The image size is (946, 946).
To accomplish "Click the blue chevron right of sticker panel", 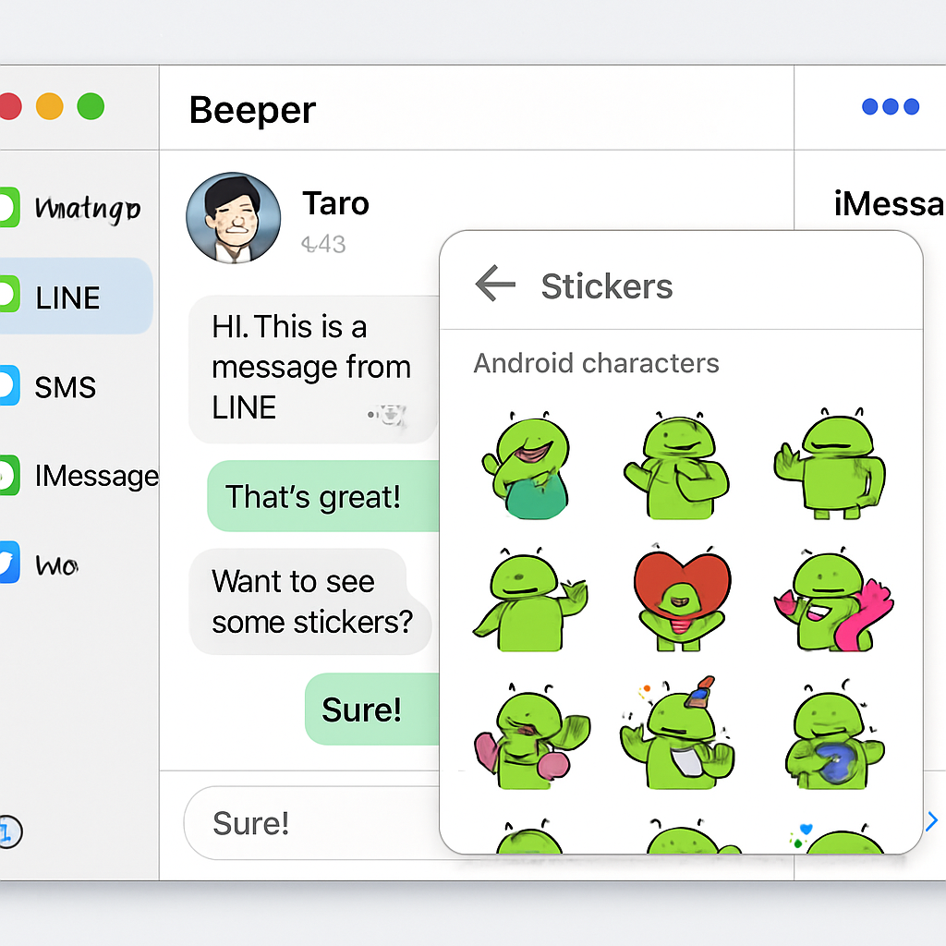I will 932,820.
